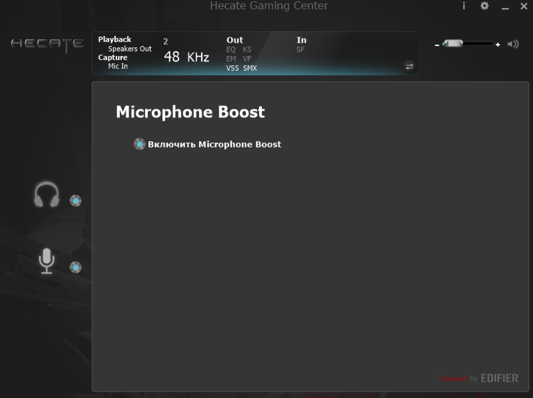533x398 pixels.
Task: Click the Hecate logo
Action: [47, 45]
